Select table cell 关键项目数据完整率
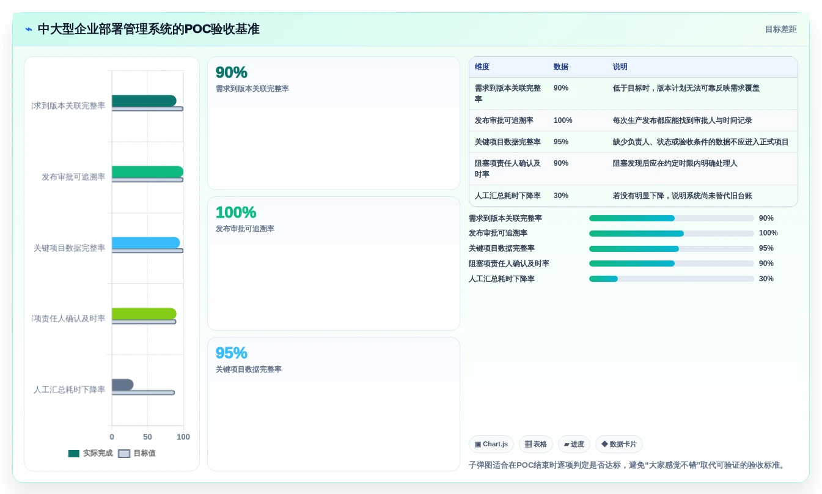Image resolution: width=822 pixels, height=494 pixels. (x=508, y=142)
